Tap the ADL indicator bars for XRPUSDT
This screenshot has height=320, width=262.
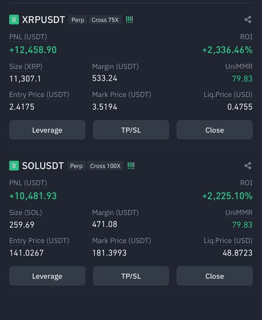pos(129,20)
